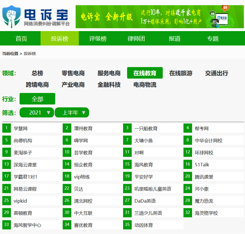The width and height of the screenshot is (245, 234).
Task: Open rank 28 魔力恐龙 entry
Action: click(x=214, y=200)
